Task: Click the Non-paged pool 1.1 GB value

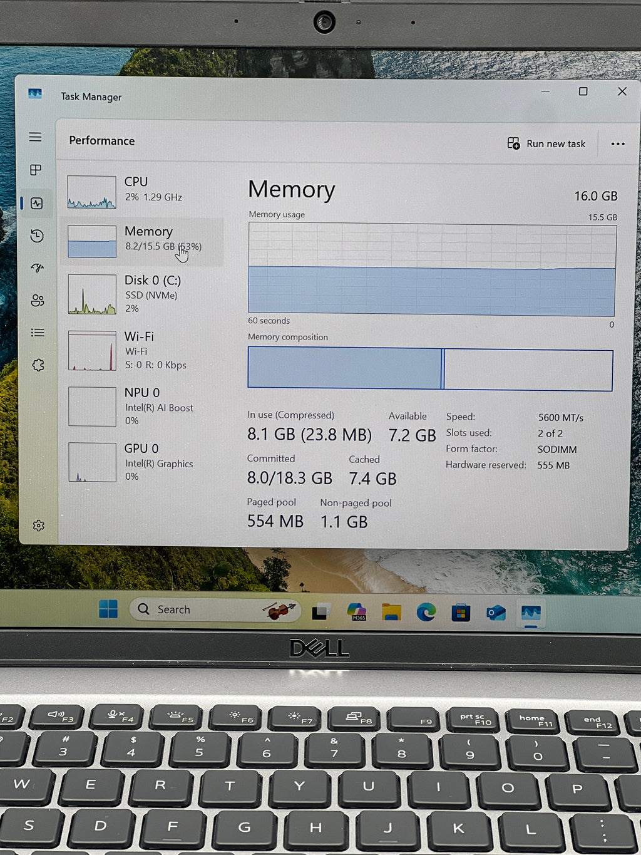Action: [344, 522]
